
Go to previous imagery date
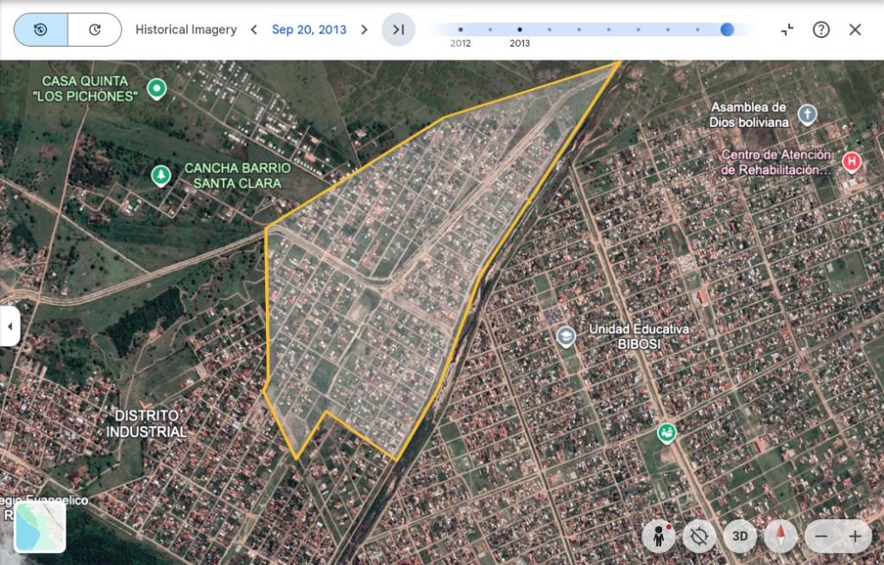(x=254, y=29)
